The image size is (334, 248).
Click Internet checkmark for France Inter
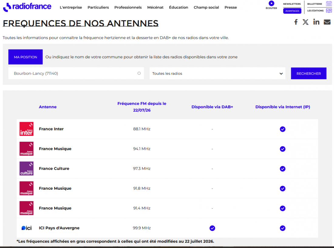point(282,129)
